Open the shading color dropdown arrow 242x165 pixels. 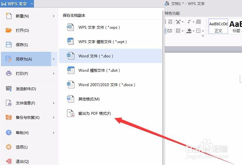point(193,31)
